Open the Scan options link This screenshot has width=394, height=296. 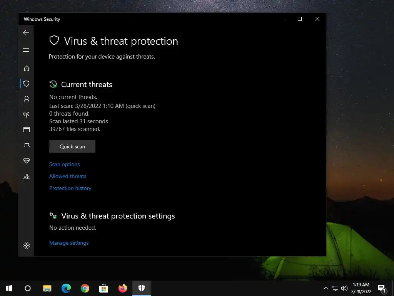tap(64, 164)
